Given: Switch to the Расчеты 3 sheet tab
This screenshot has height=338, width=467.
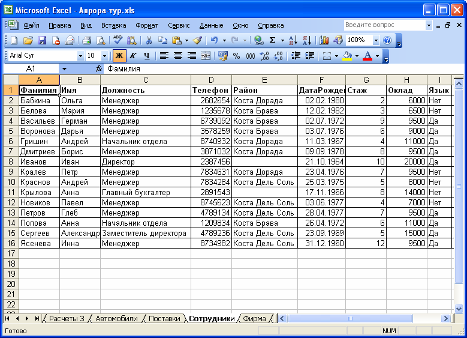Looking at the screenshot, I should (67, 319).
